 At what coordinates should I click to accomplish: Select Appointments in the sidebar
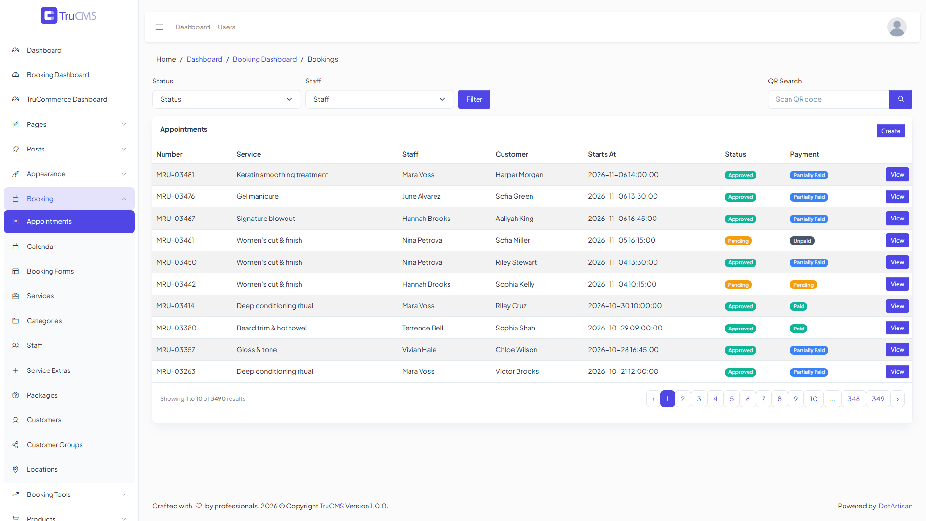[x=69, y=221]
